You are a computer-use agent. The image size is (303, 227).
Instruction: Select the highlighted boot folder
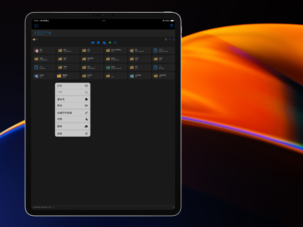coord(68,76)
